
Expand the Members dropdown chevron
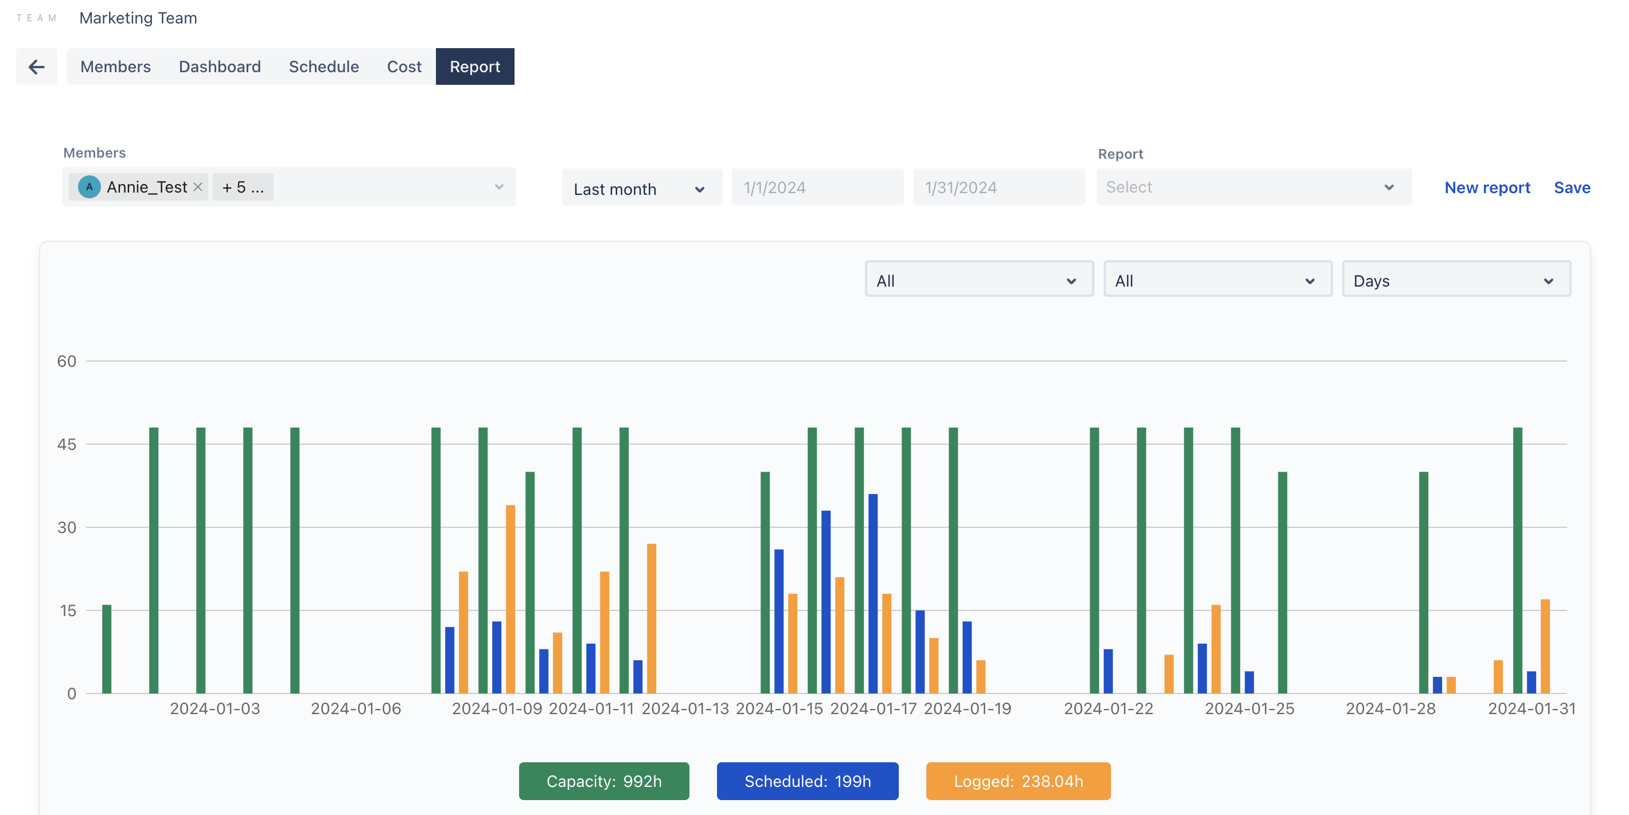(499, 187)
